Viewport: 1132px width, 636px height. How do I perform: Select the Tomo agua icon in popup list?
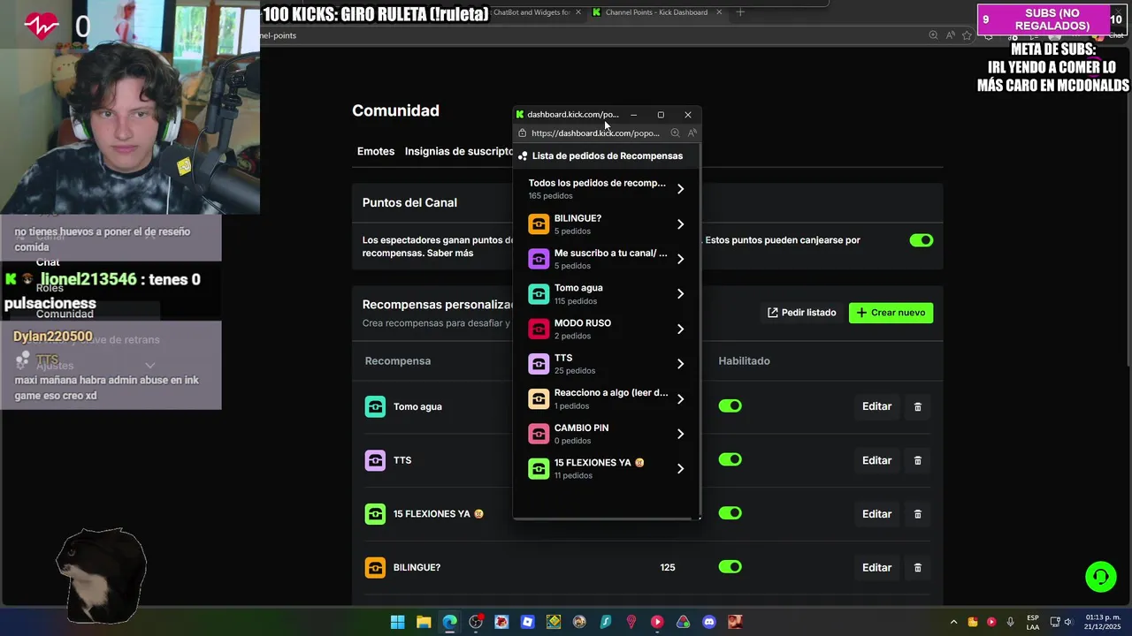click(539, 294)
